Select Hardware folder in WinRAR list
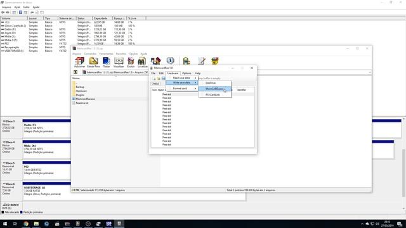Screen dimensions: 406x228 tap(81, 91)
